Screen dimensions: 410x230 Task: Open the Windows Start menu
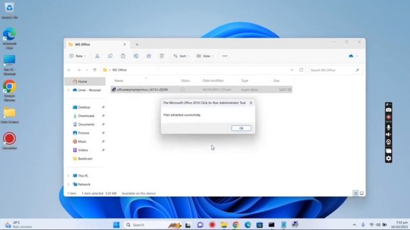[x=117, y=225]
